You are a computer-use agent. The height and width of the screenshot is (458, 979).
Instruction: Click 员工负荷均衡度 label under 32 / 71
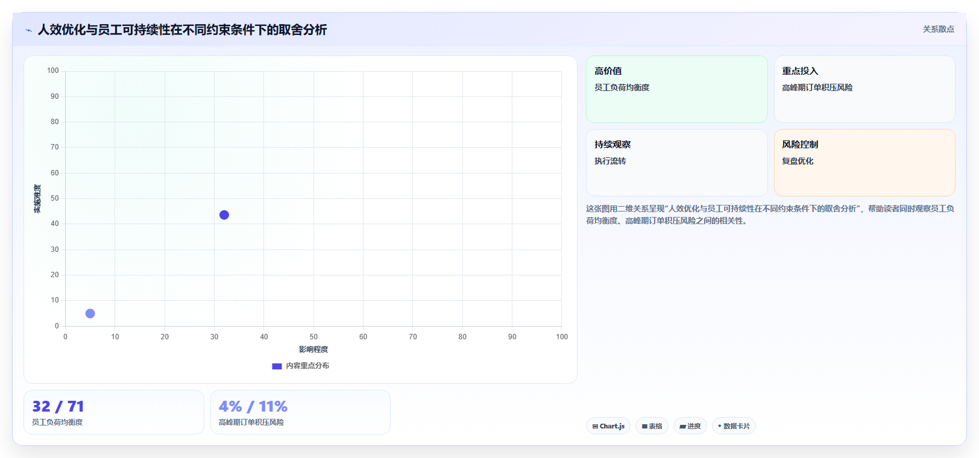(x=57, y=422)
